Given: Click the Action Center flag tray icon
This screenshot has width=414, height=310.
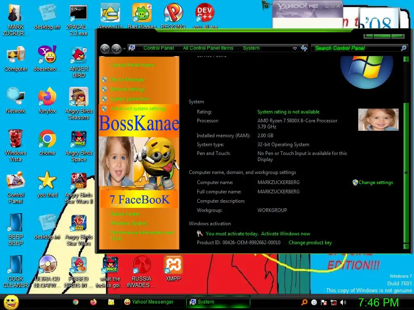Looking at the screenshot, I should [x=324, y=302].
